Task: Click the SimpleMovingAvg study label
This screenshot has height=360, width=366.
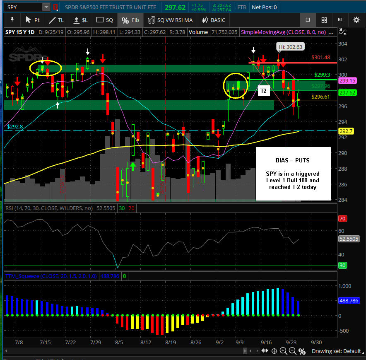Action: pos(283,32)
